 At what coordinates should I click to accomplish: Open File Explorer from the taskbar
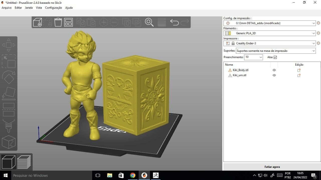pyautogui.click(x=110, y=175)
